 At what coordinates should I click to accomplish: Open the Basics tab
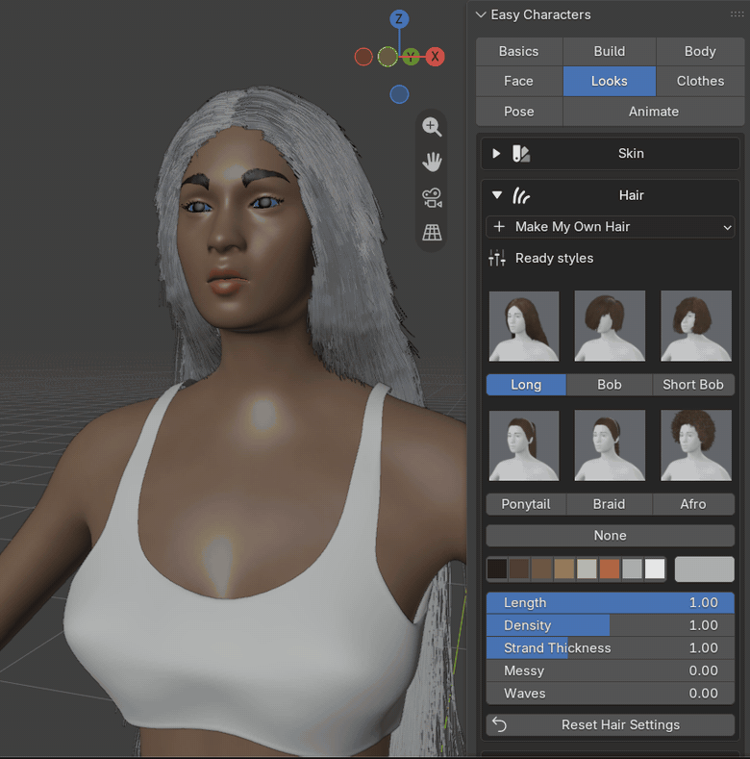coord(518,51)
